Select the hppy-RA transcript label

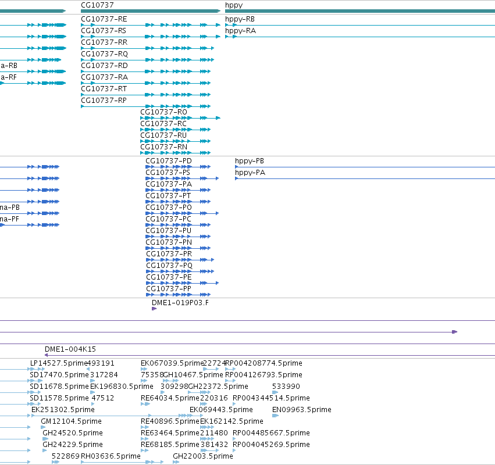click(x=240, y=31)
